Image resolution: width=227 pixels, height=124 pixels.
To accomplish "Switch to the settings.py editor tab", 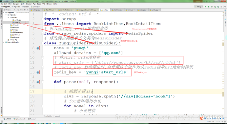I will click(x=36, y=10).
